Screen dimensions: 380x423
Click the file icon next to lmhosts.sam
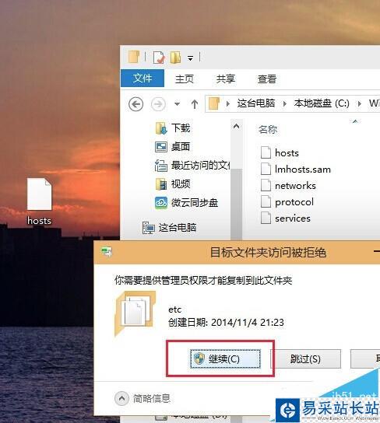266,170
